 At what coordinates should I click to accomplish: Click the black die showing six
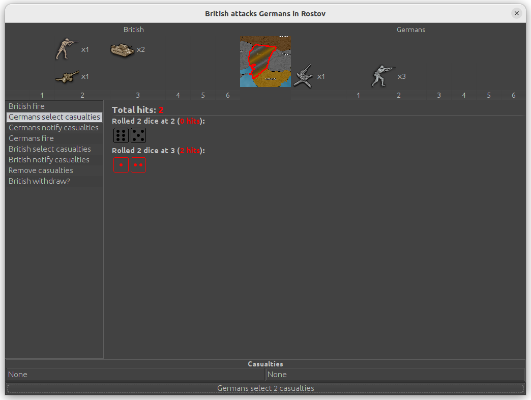pos(121,135)
